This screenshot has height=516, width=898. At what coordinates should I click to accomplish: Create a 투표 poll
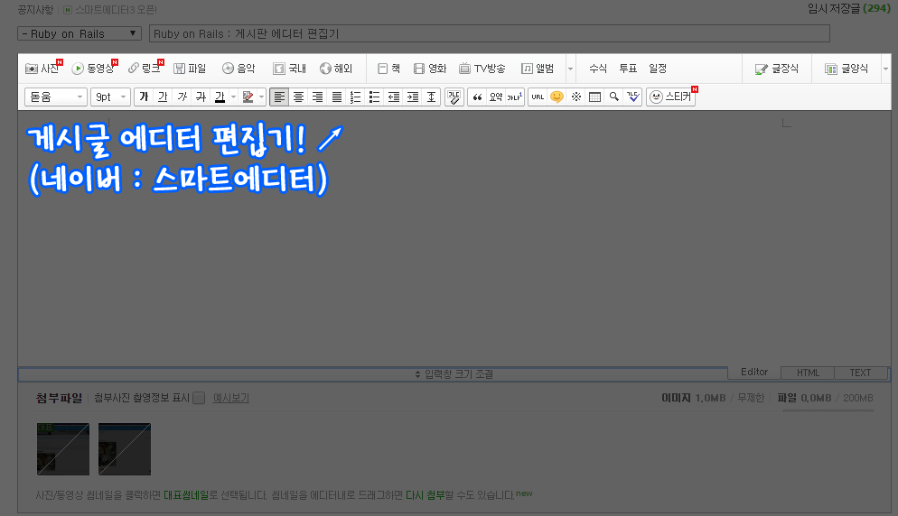(628, 68)
